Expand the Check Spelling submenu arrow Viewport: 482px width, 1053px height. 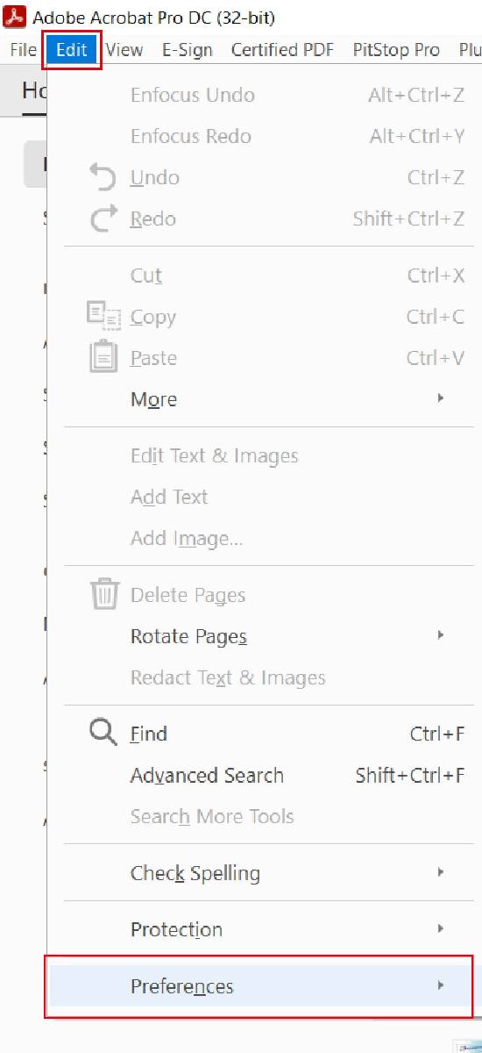point(441,872)
